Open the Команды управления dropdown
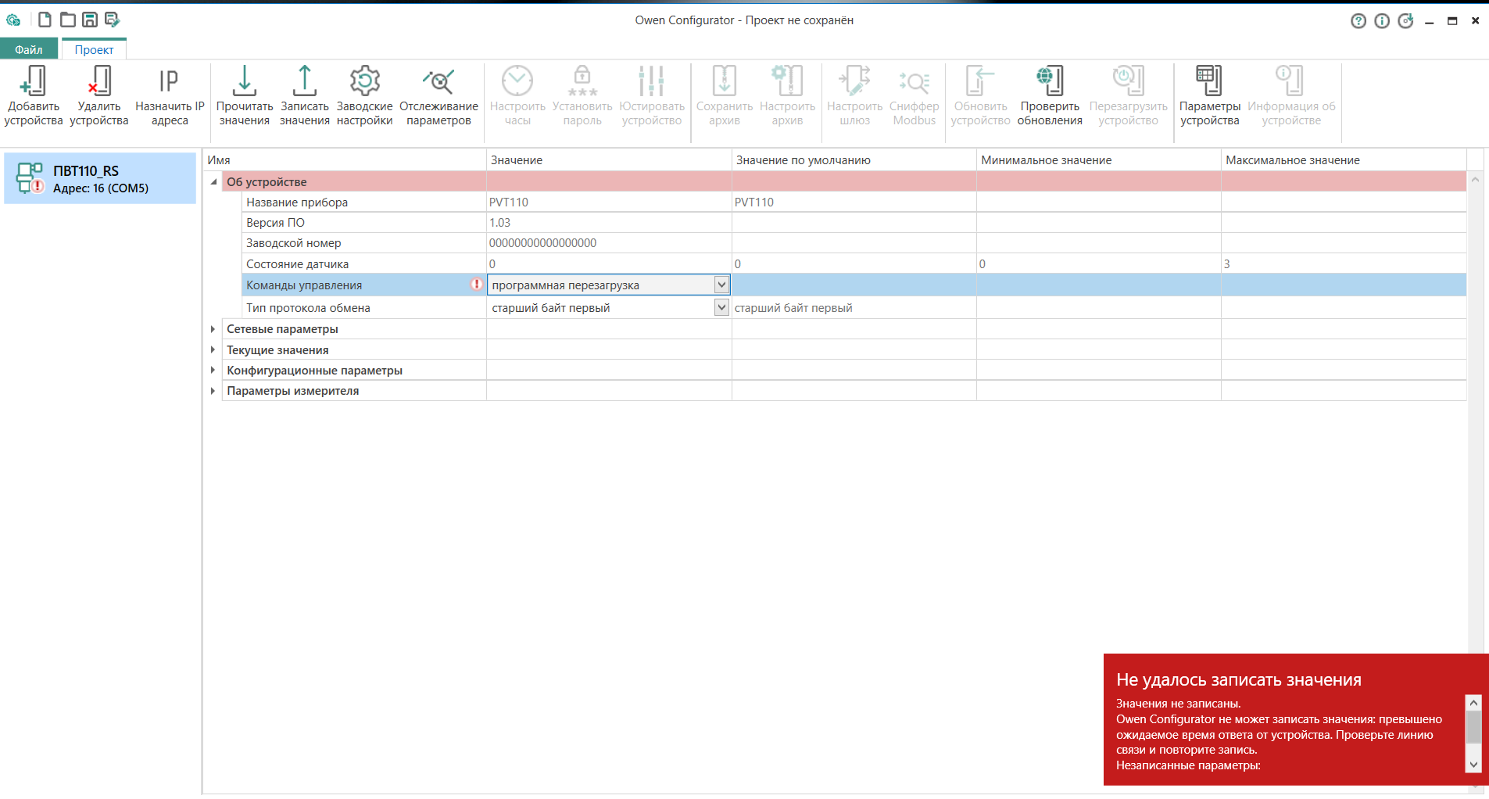Screen dimensions: 1489x799 tap(721, 285)
